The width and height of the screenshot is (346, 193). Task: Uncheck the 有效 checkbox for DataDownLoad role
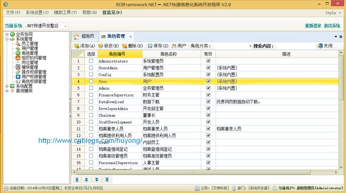pyautogui.click(x=208, y=101)
